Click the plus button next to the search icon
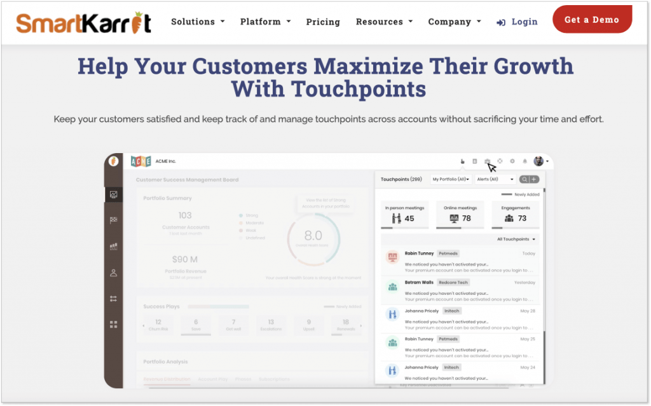This screenshot has height=406, width=651. (x=534, y=179)
